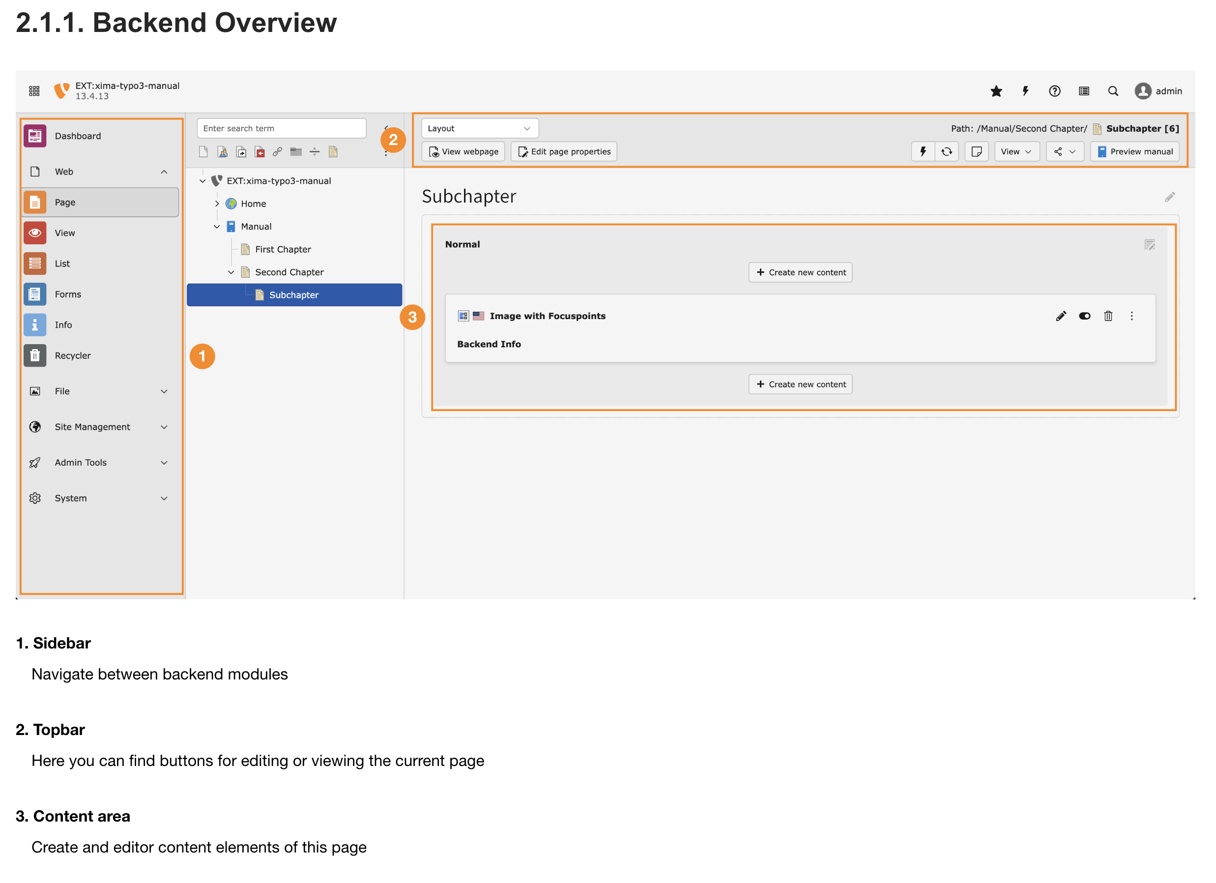Click the reload page refresh icon
The width and height of the screenshot is (1216, 883).
pos(946,152)
